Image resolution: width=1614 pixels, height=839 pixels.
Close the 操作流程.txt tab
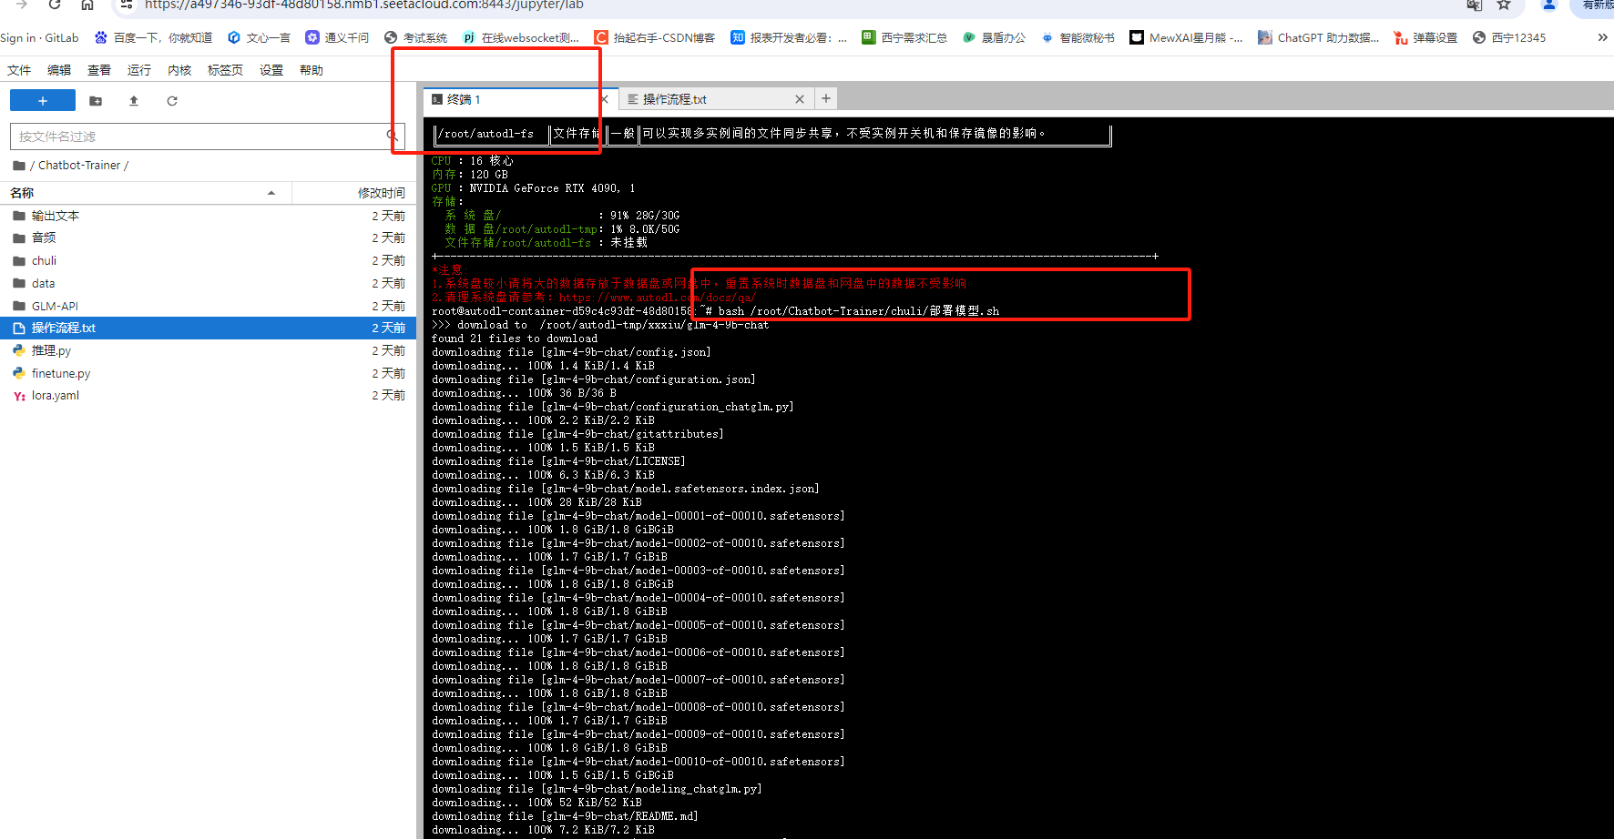coord(800,99)
